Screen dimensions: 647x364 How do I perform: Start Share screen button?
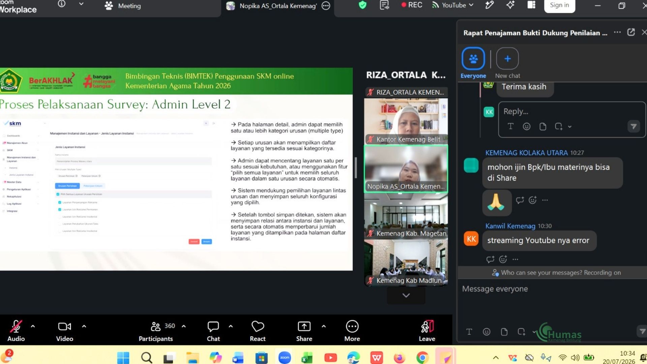(304, 331)
